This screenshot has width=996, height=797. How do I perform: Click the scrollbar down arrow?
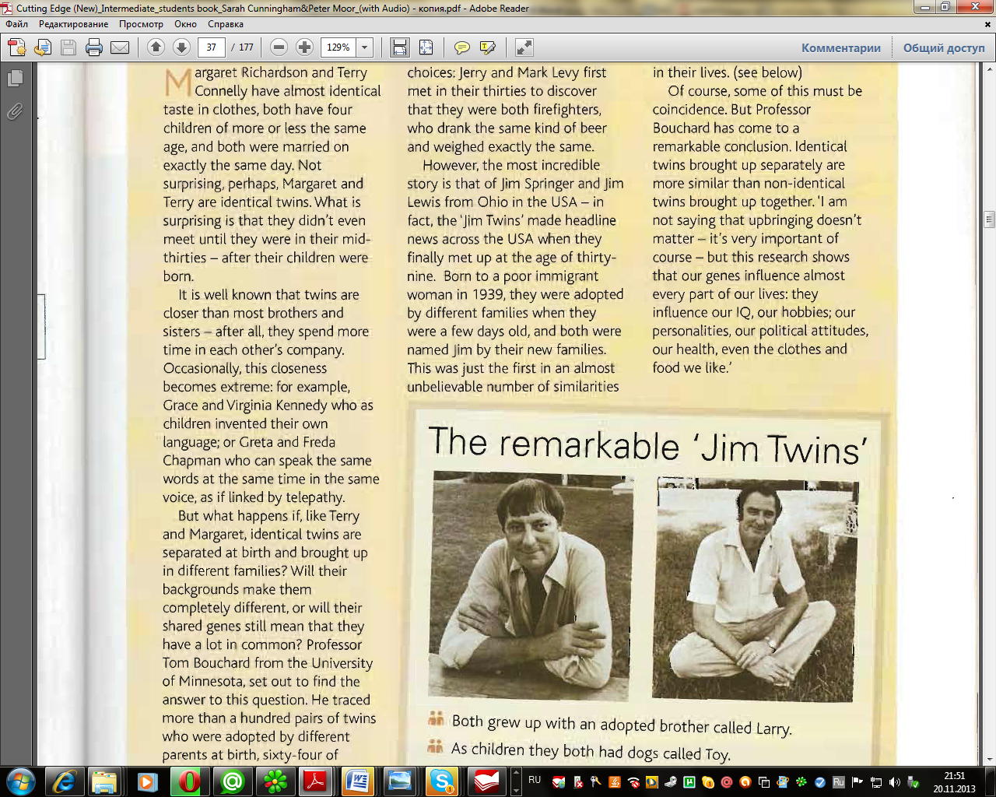point(989,759)
